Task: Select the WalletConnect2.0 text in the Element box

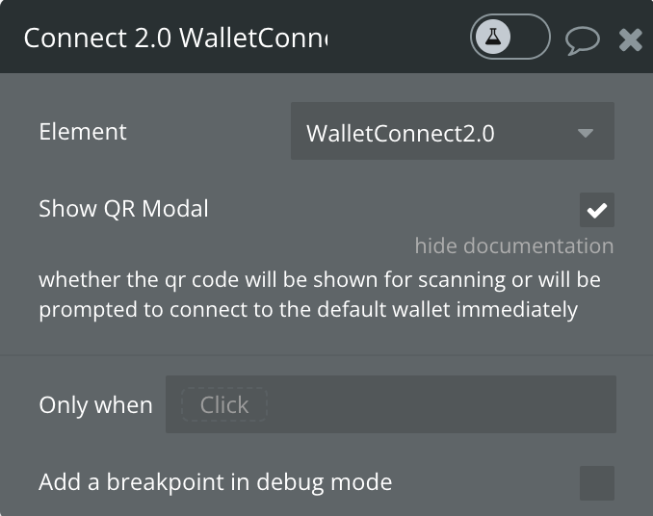Action: 401,134
